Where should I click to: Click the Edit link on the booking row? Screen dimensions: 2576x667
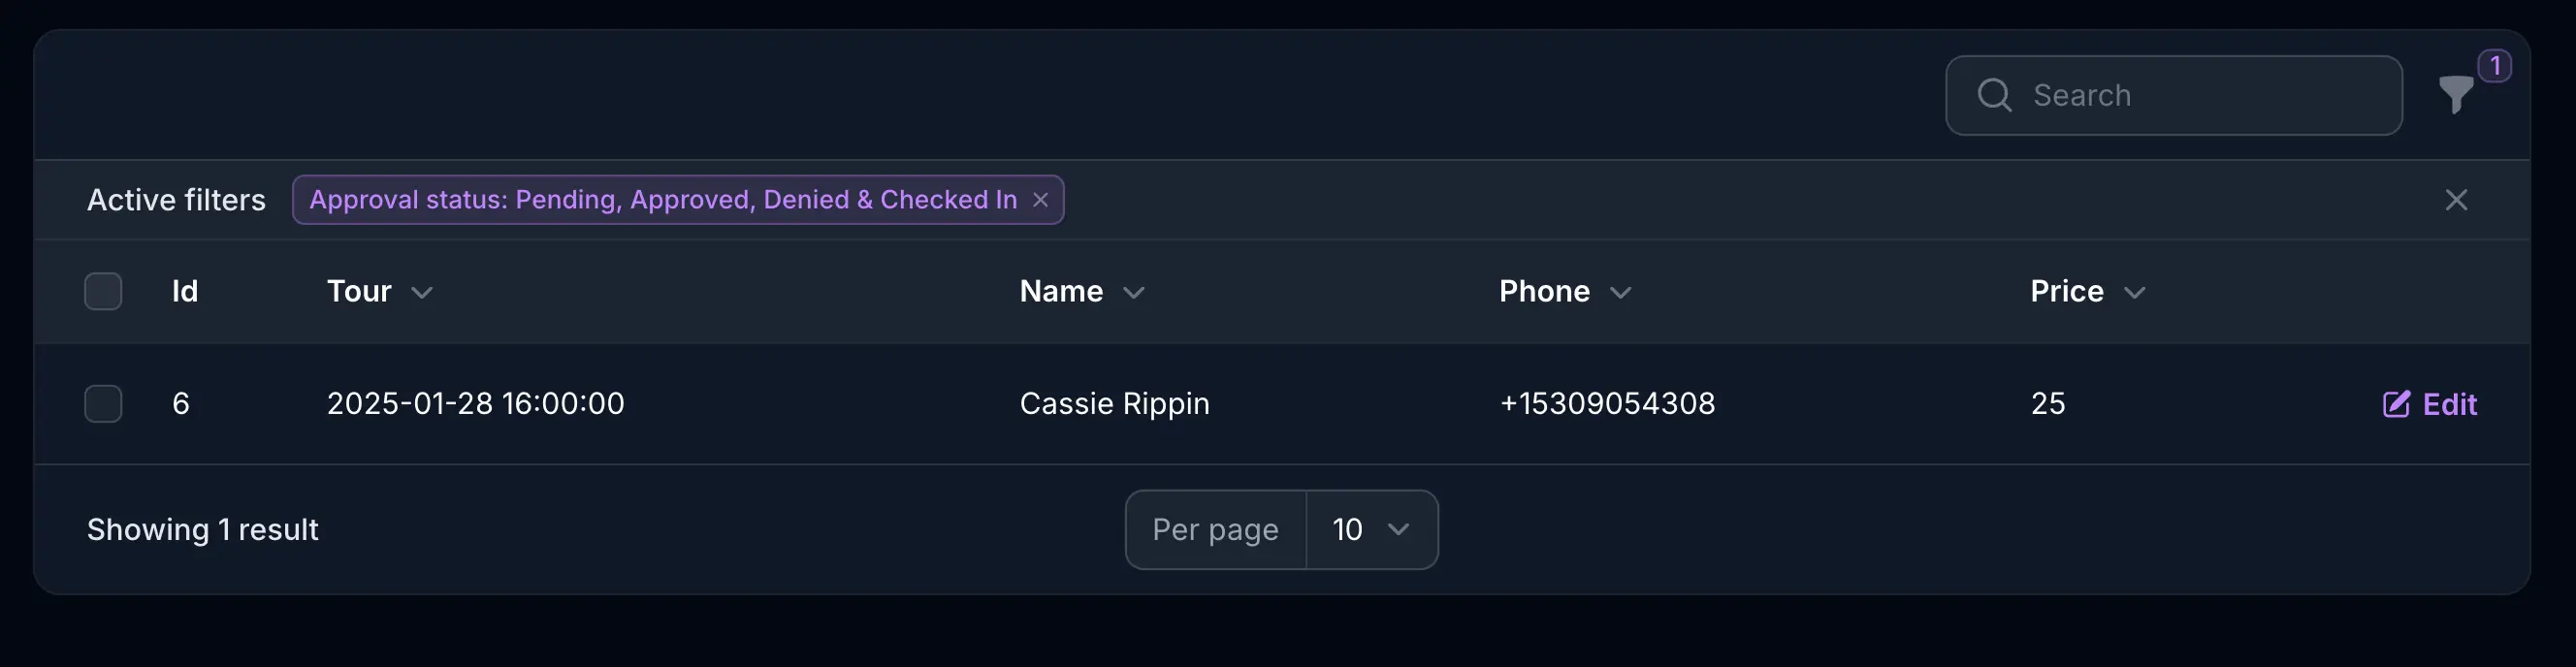click(2449, 404)
